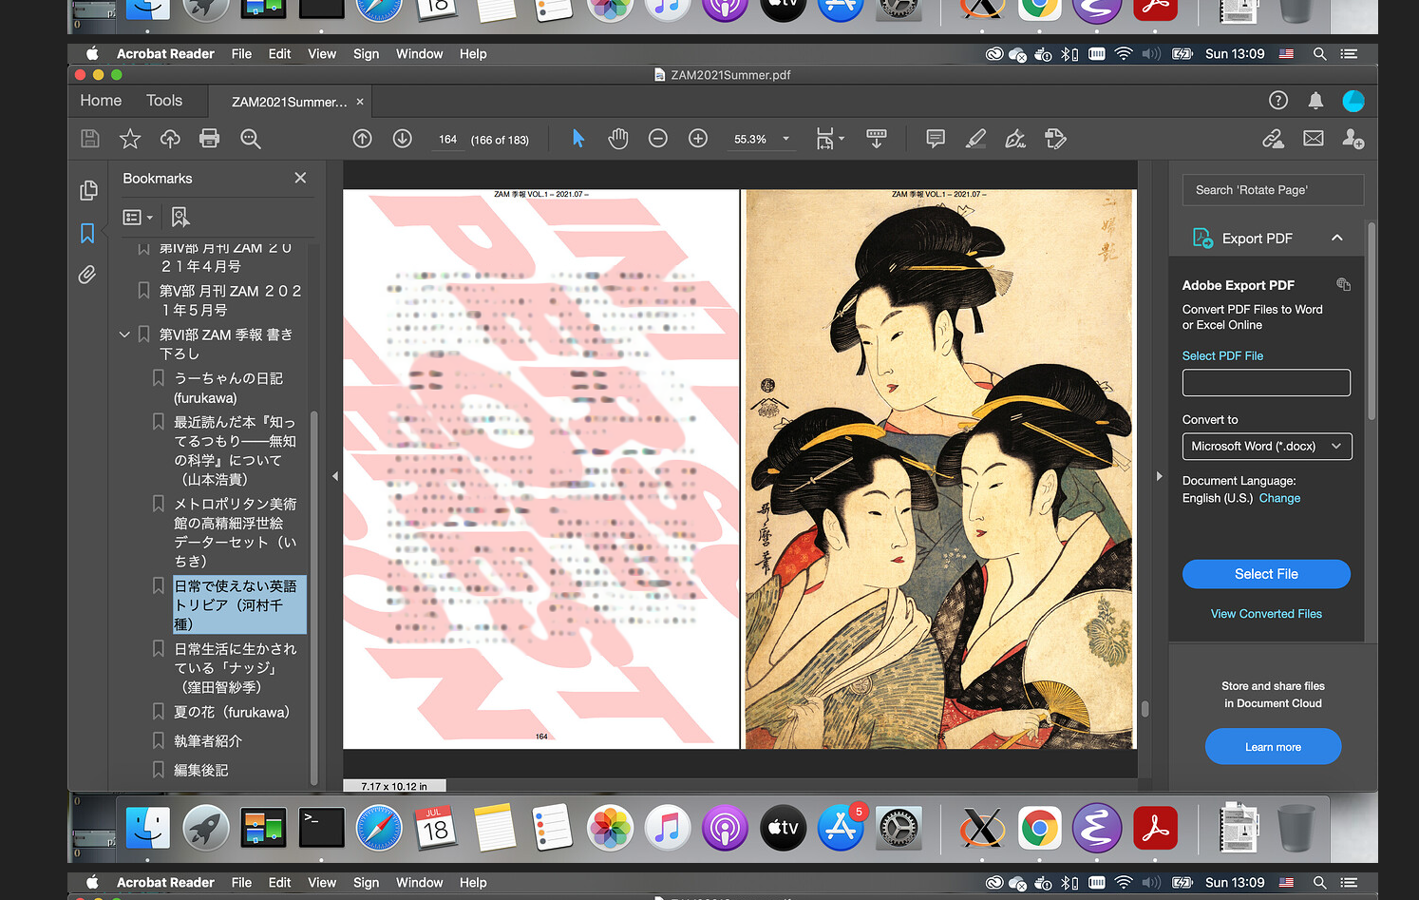Close the ZAM2021Summer document tab
The width and height of the screenshot is (1419, 900).
click(360, 102)
